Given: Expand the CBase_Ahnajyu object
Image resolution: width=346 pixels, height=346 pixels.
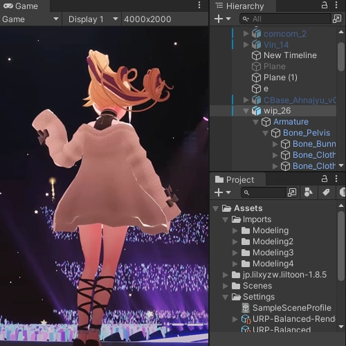Looking at the screenshot, I should (246, 100).
